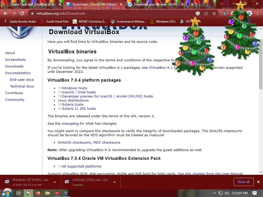Screen dimensions: 263x197
Task: Open VirtualBox from the taskbar
Action: coord(66,193)
